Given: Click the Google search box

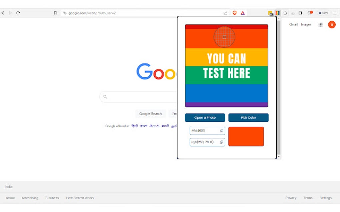Looking at the screenshot, I should (x=139, y=97).
